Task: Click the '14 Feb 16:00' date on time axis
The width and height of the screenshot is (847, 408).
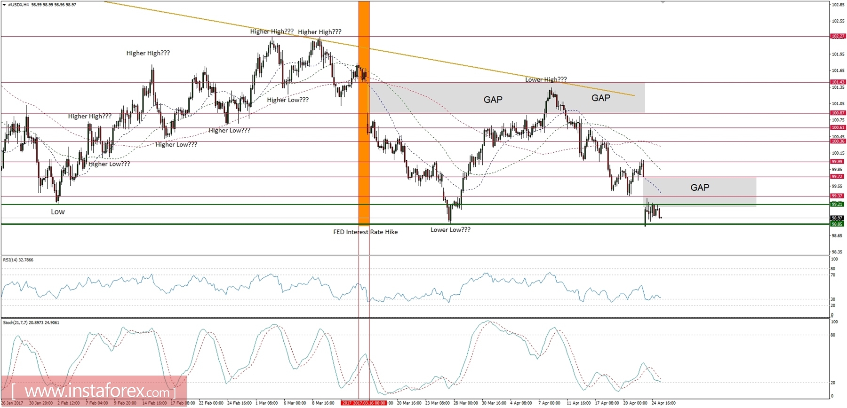Action: point(154,403)
